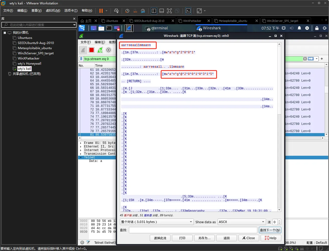Open the VMware console view icon

[x=188, y=11]
